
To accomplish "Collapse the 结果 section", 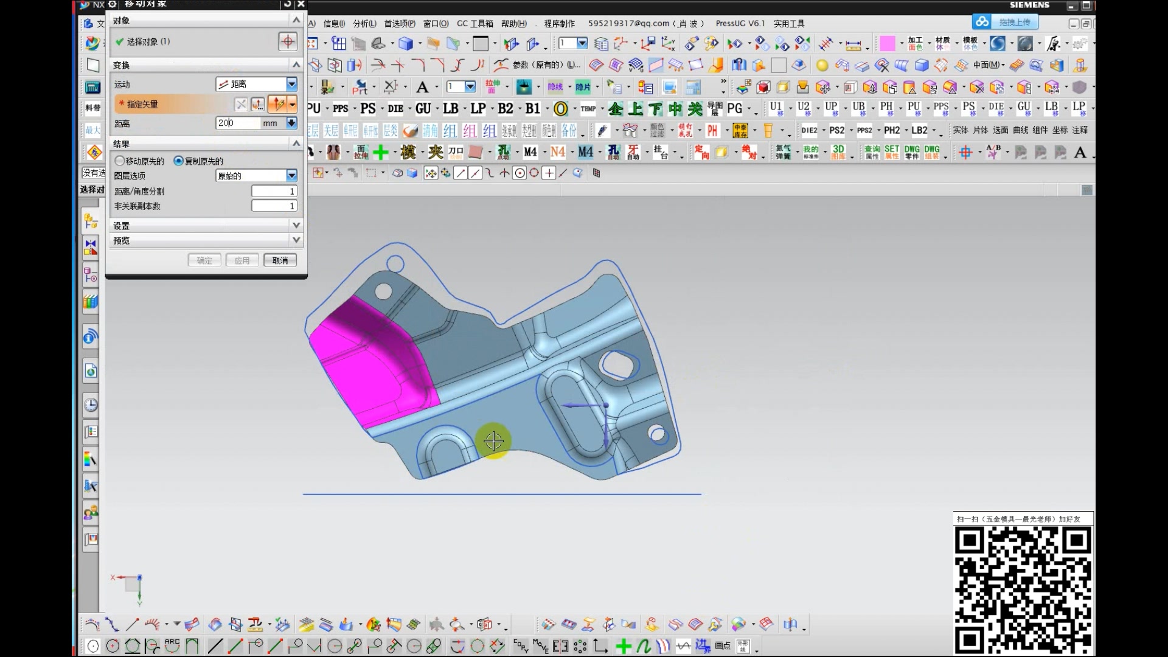I will [x=296, y=144].
